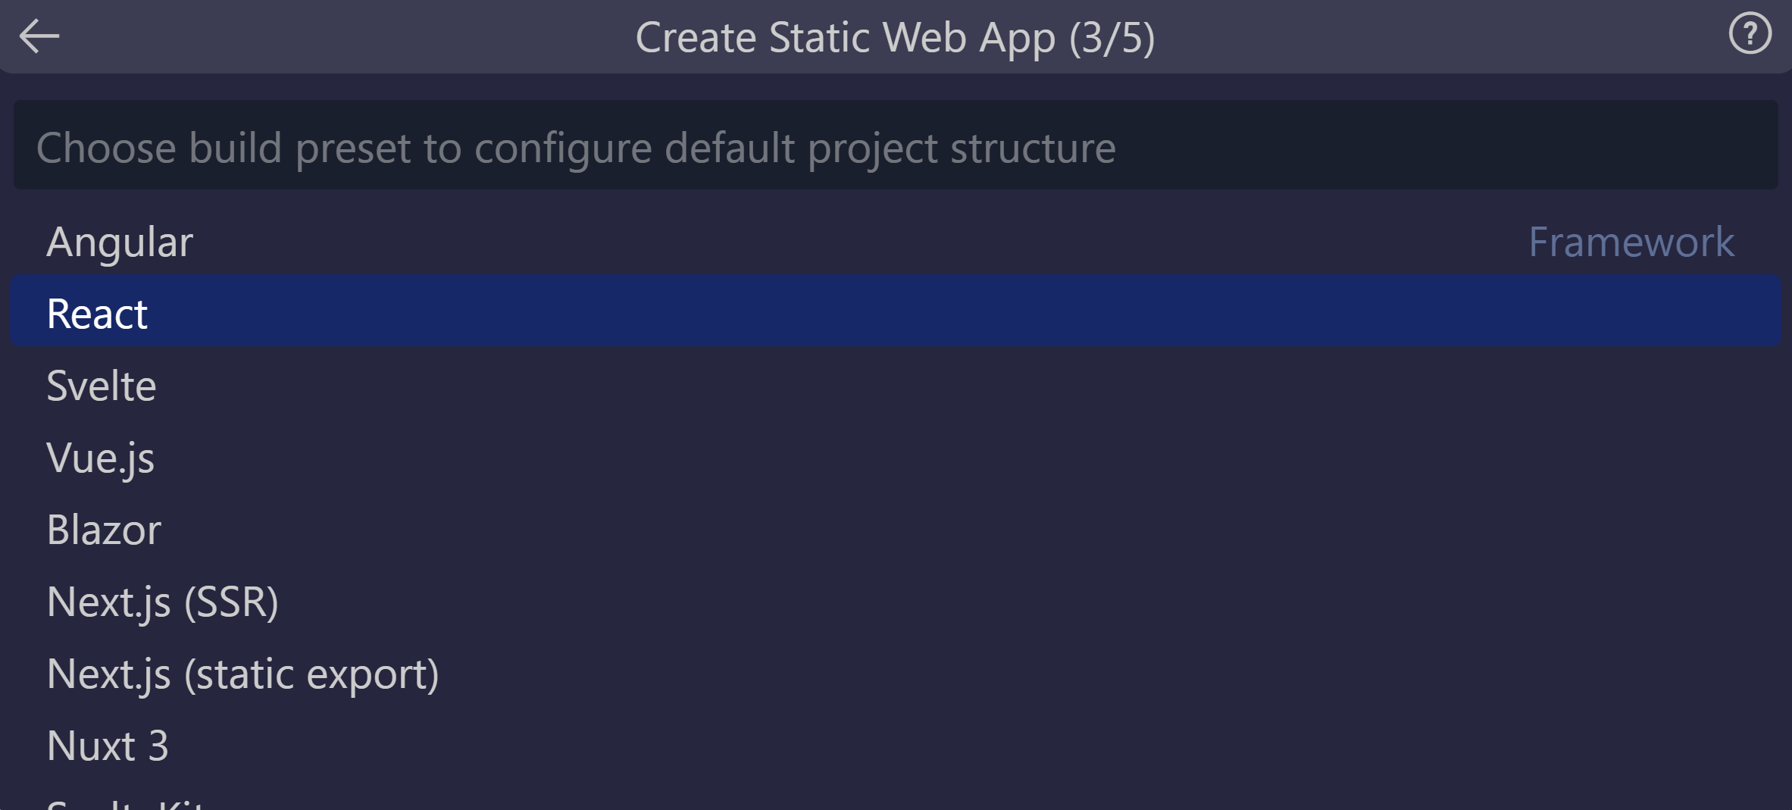The width and height of the screenshot is (1792, 810).
Task: Select the Angular build preset
Action: coord(118,241)
